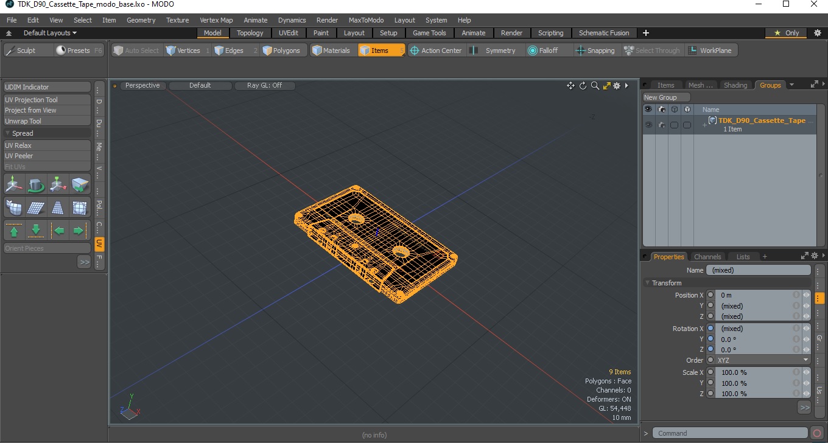Add a new Properties tab with plus
This screenshot has width=828, height=443.
[765, 257]
